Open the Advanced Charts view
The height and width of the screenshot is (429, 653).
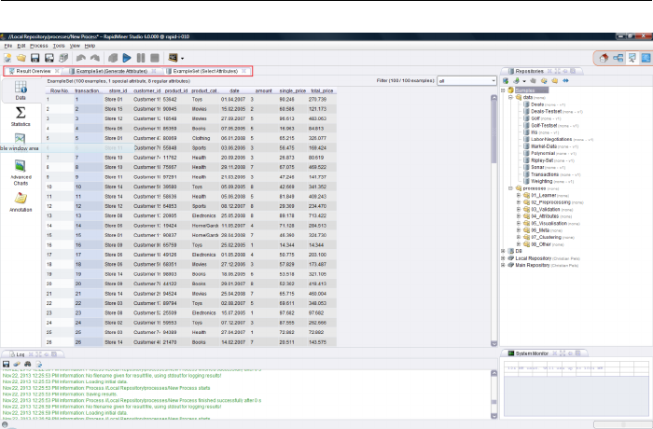pyautogui.click(x=20, y=170)
